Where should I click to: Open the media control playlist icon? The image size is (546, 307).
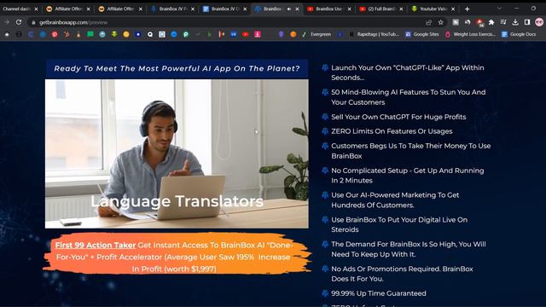(x=503, y=22)
